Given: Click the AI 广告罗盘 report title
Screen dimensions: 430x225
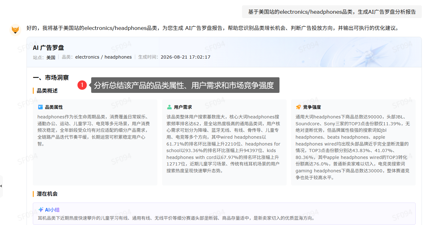Looking at the screenshot, I should [48, 48].
